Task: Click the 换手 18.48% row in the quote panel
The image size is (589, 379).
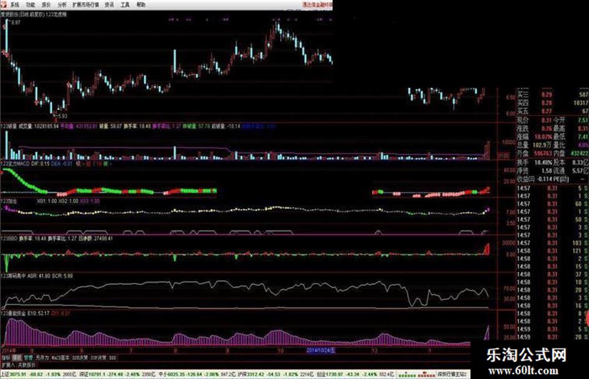Action: click(535, 162)
